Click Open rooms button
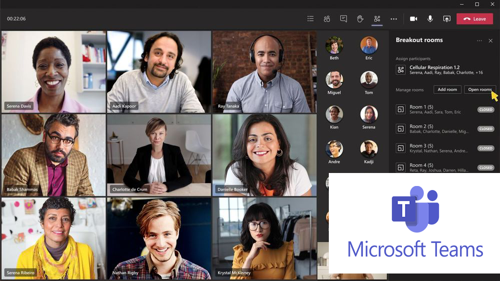500x281 pixels. click(x=480, y=89)
